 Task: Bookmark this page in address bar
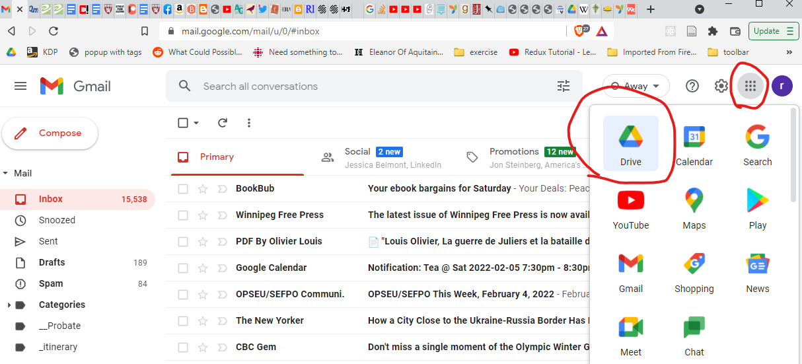pos(145,31)
